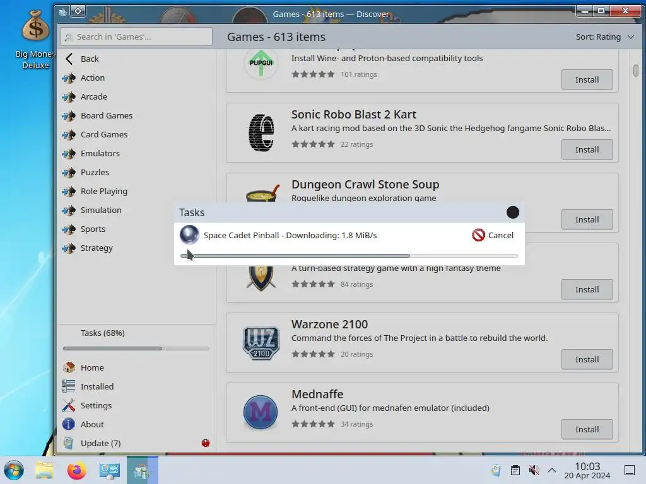
Task: Click the Space Cadet Pinball download progress bar
Action: click(x=349, y=256)
